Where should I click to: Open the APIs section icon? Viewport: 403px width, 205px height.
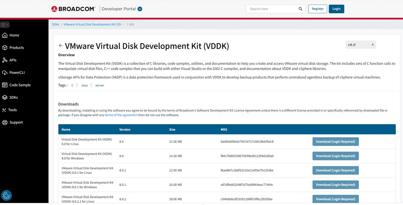coord(4,60)
